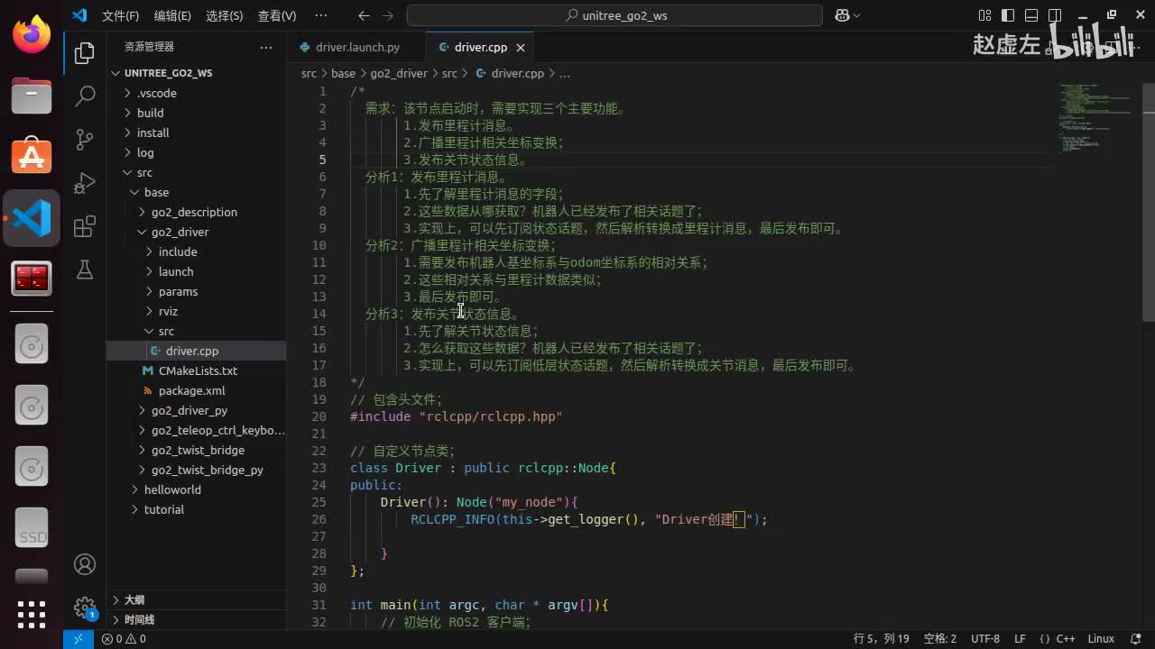The height and width of the screenshot is (649, 1155).
Task: Expand the Timeline (时间线) section
Action: tap(196, 619)
